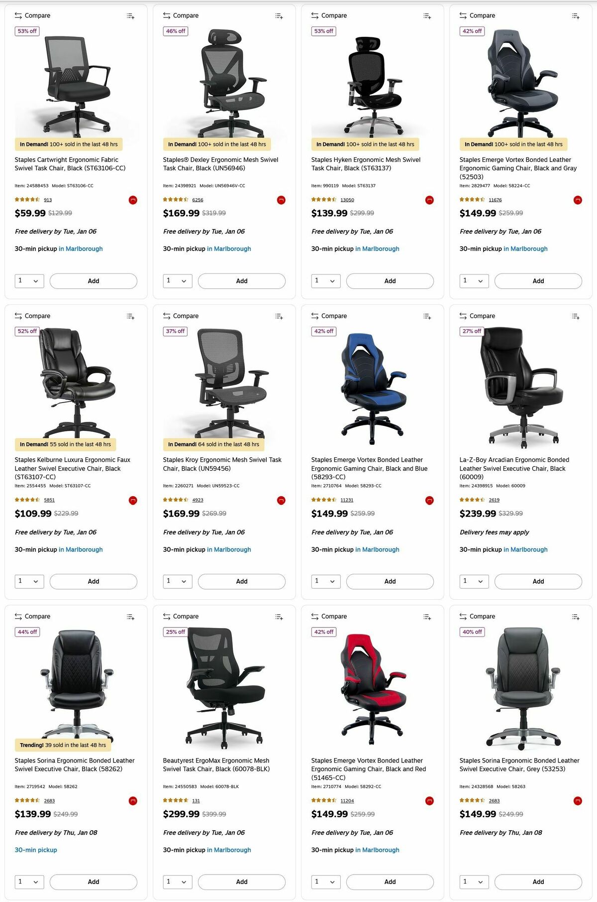Toggle Compare for Sorina Grey Executive chair
The image size is (597, 902).
477,616
